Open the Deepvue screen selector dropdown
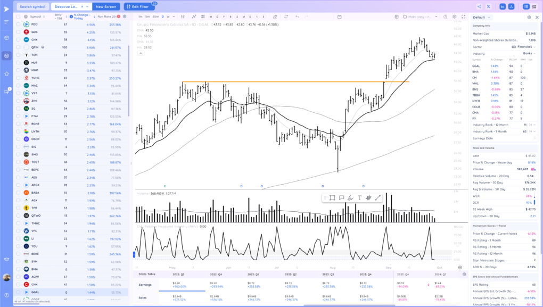 [x=71, y=6]
